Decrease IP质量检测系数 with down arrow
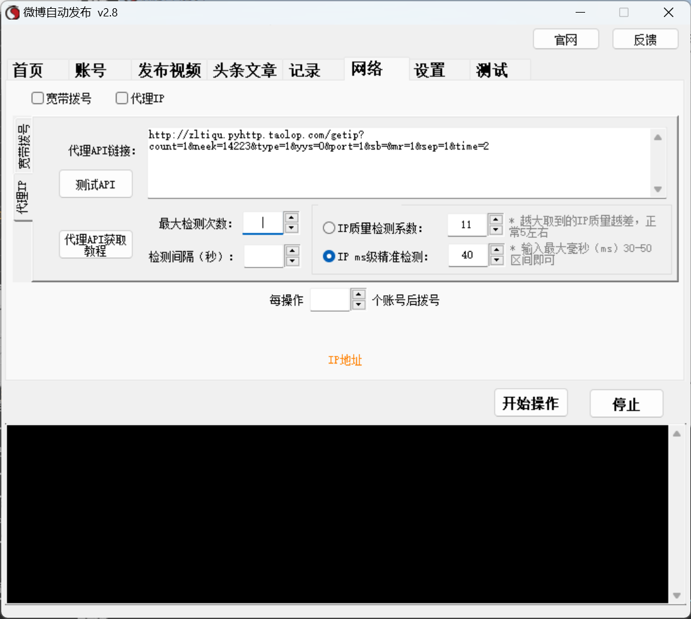The image size is (691, 619). click(x=496, y=230)
